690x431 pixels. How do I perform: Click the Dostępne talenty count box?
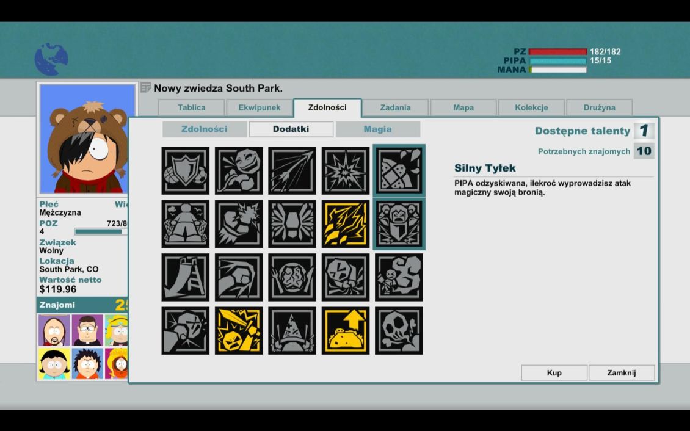(x=644, y=131)
